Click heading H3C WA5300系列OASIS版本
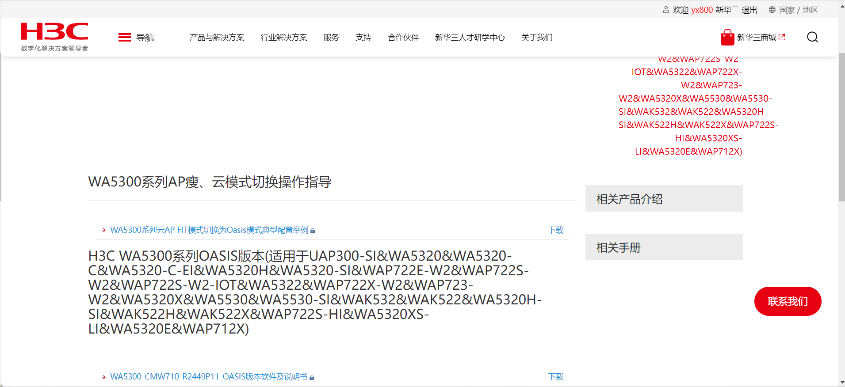 point(315,292)
